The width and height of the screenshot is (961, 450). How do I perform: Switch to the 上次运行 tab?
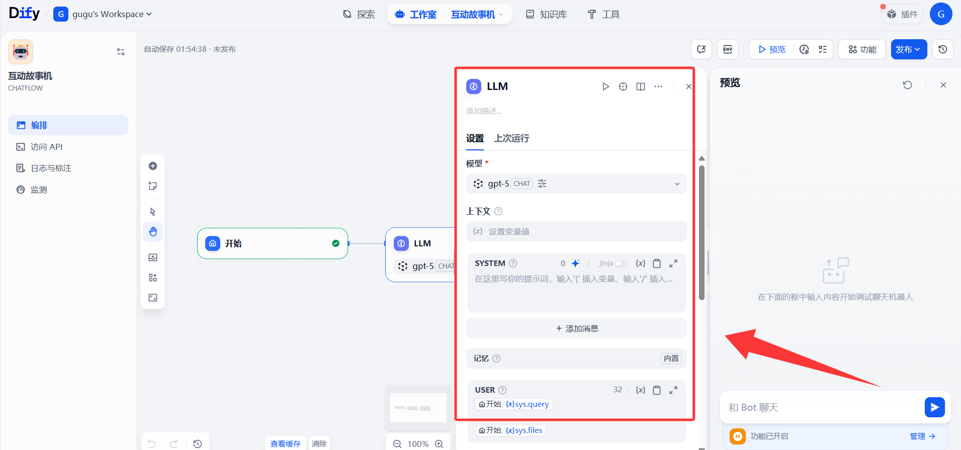point(511,138)
